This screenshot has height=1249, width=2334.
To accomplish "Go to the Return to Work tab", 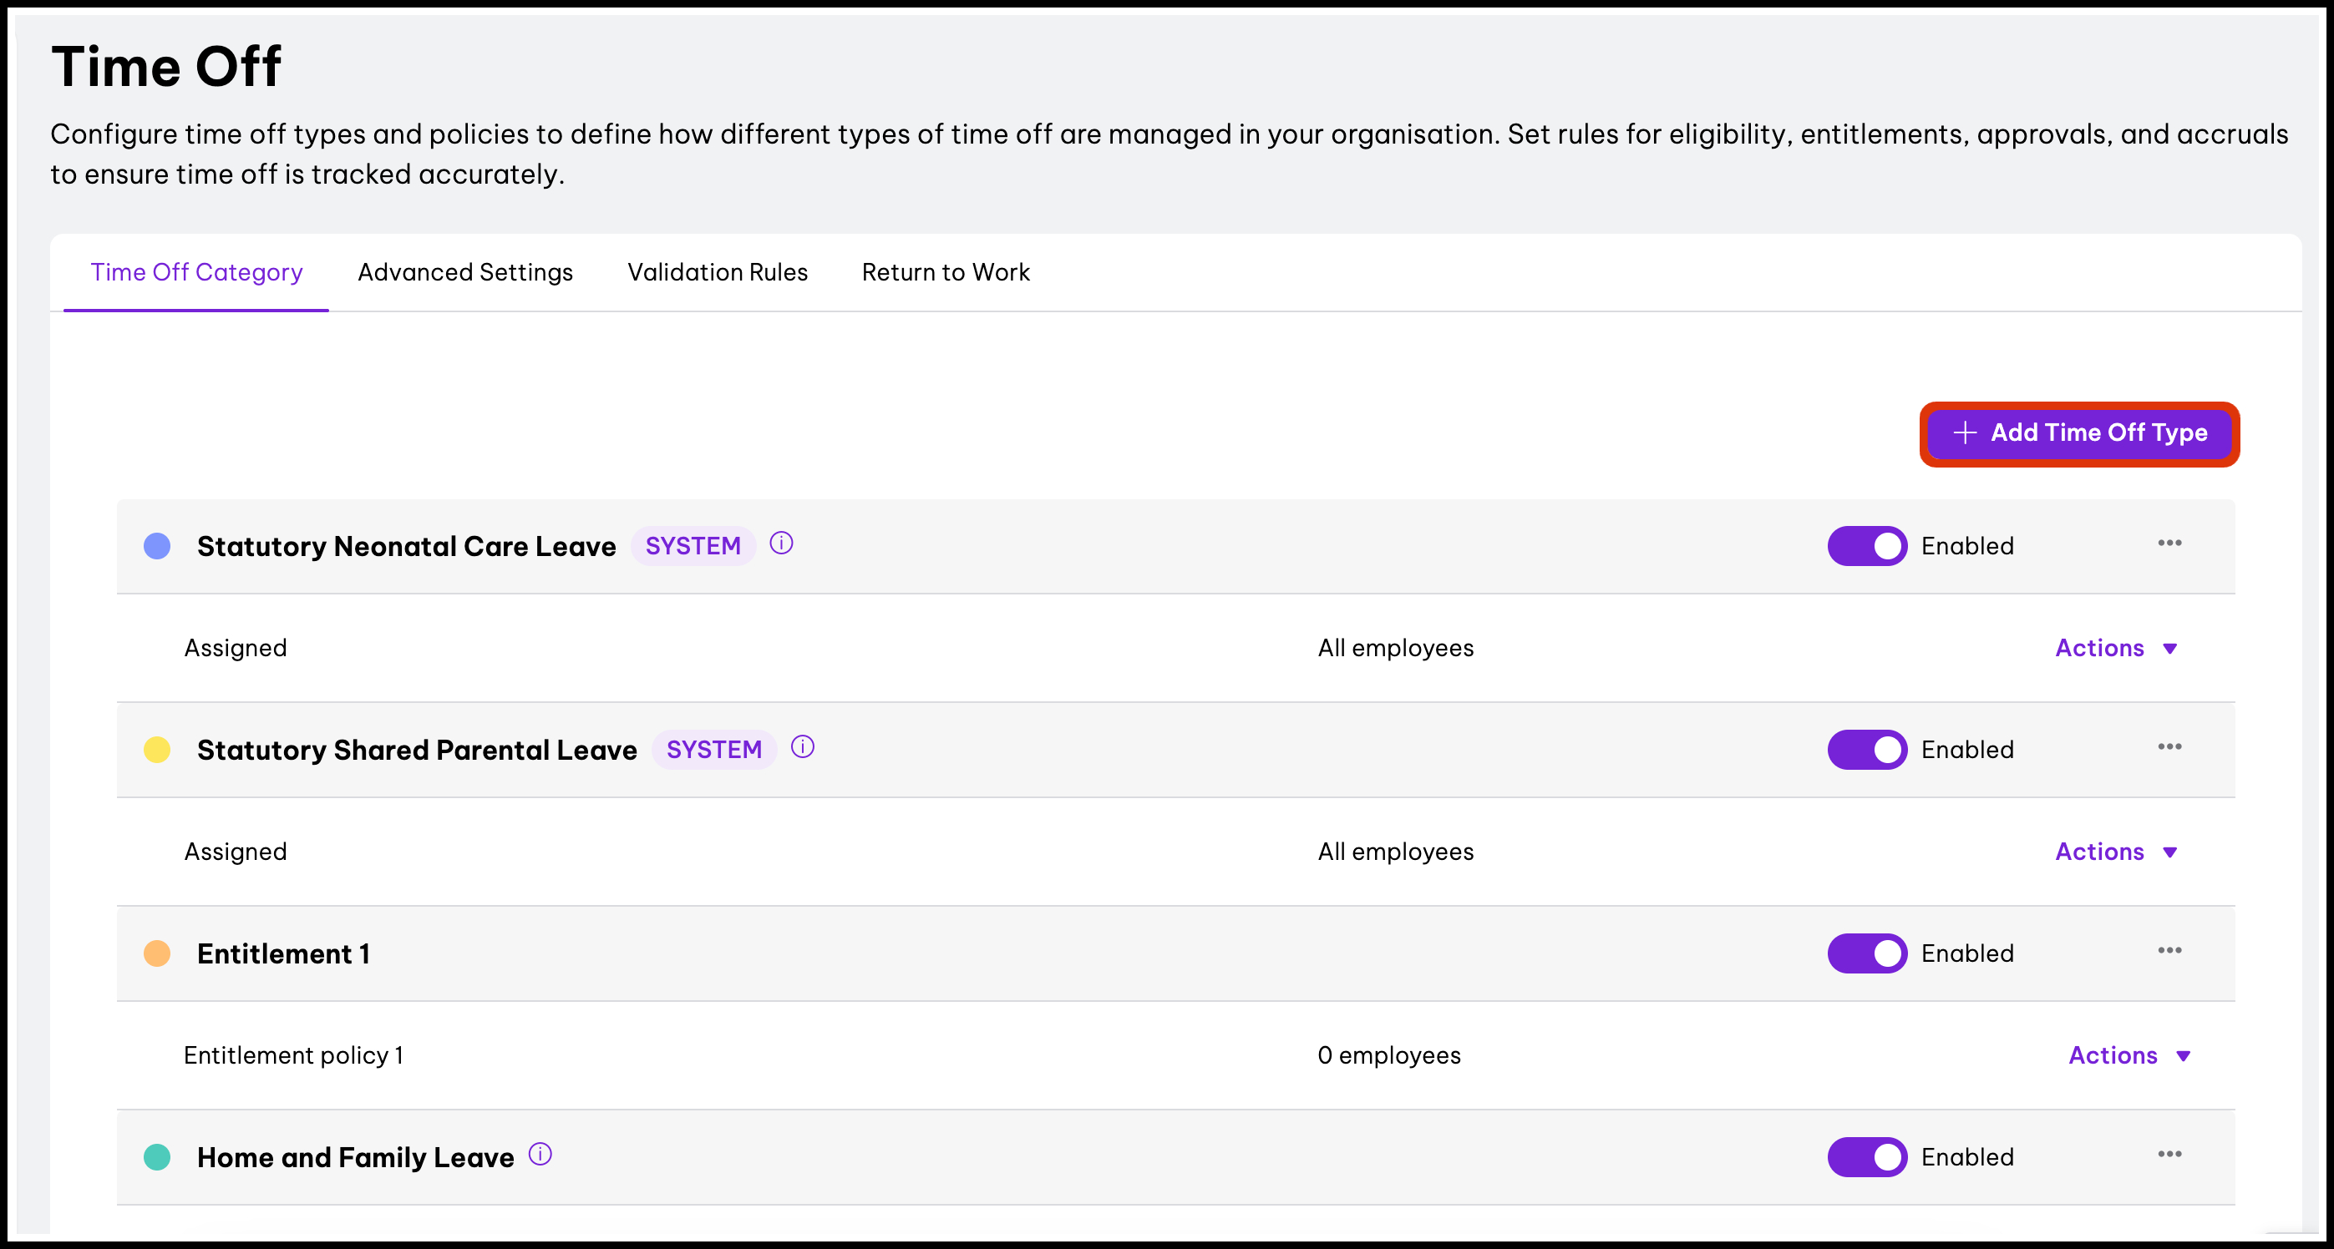I will coord(946,273).
